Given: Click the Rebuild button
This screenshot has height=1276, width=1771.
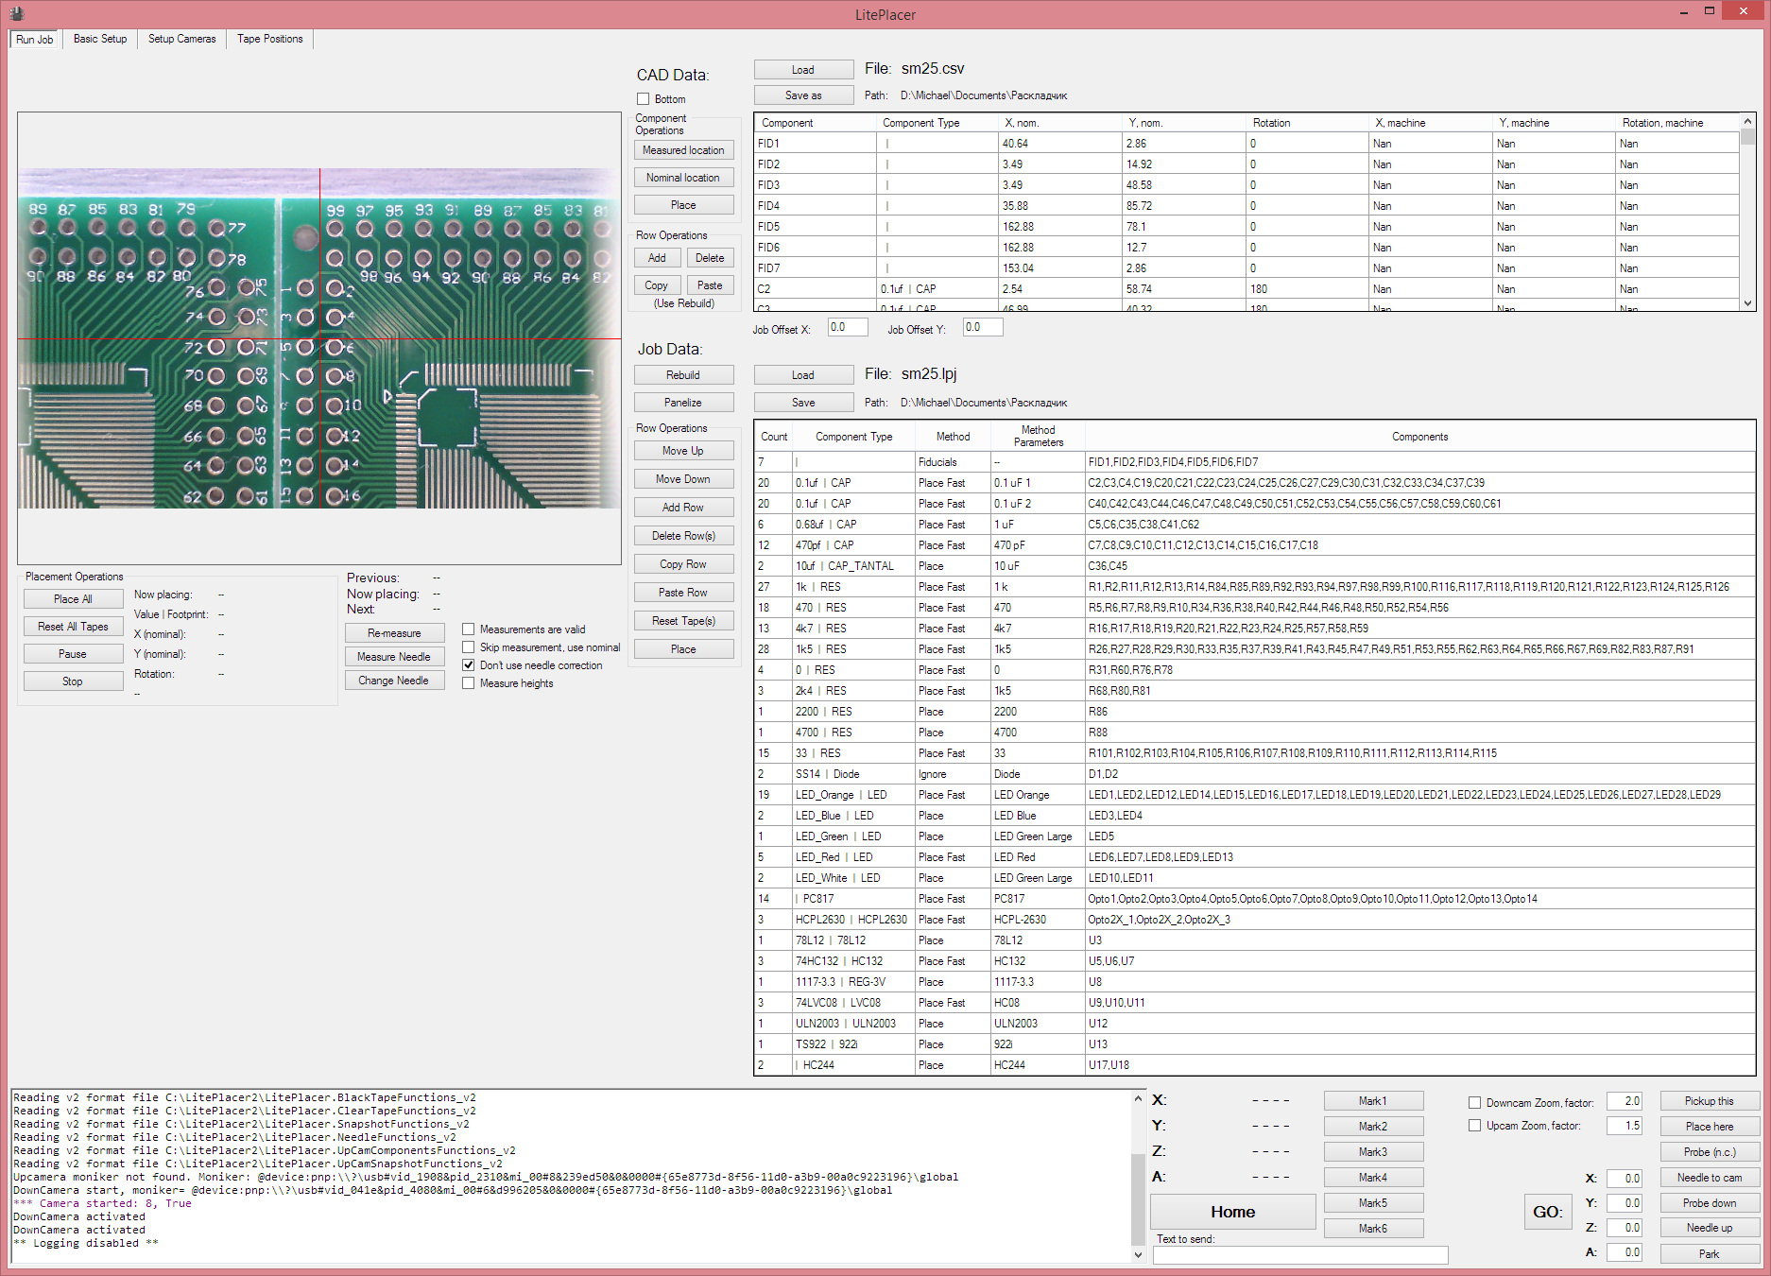Looking at the screenshot, I should (x=683, y=375).
